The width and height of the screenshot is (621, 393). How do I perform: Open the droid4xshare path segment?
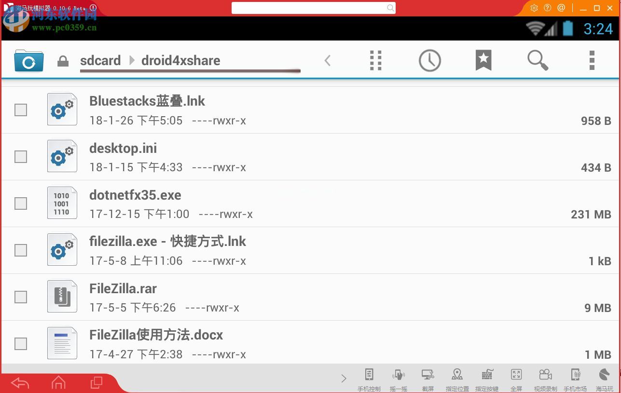[x=180, y=61]
